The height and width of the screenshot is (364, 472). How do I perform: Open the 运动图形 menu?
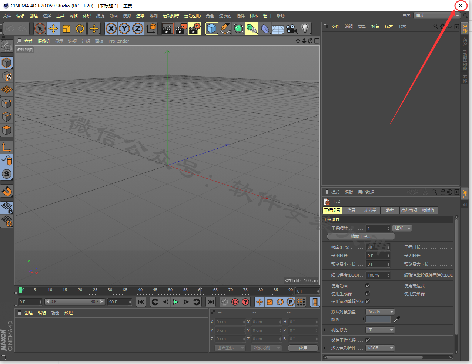193,16
